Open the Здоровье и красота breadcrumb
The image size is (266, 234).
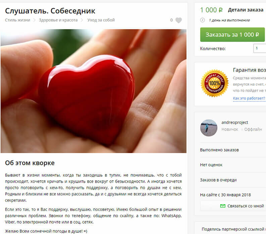(58, 20)
